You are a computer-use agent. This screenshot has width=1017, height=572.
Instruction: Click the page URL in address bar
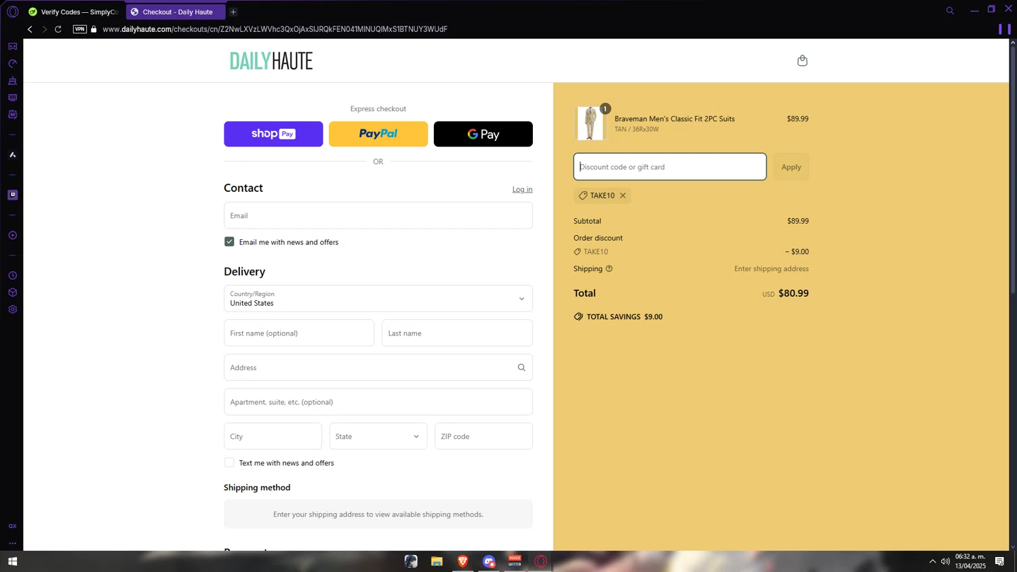tap(275, 29)
